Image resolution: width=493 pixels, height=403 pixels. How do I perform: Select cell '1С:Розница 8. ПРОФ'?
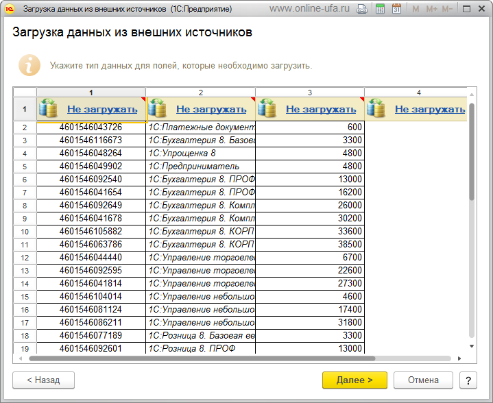(x=201, y=348)
